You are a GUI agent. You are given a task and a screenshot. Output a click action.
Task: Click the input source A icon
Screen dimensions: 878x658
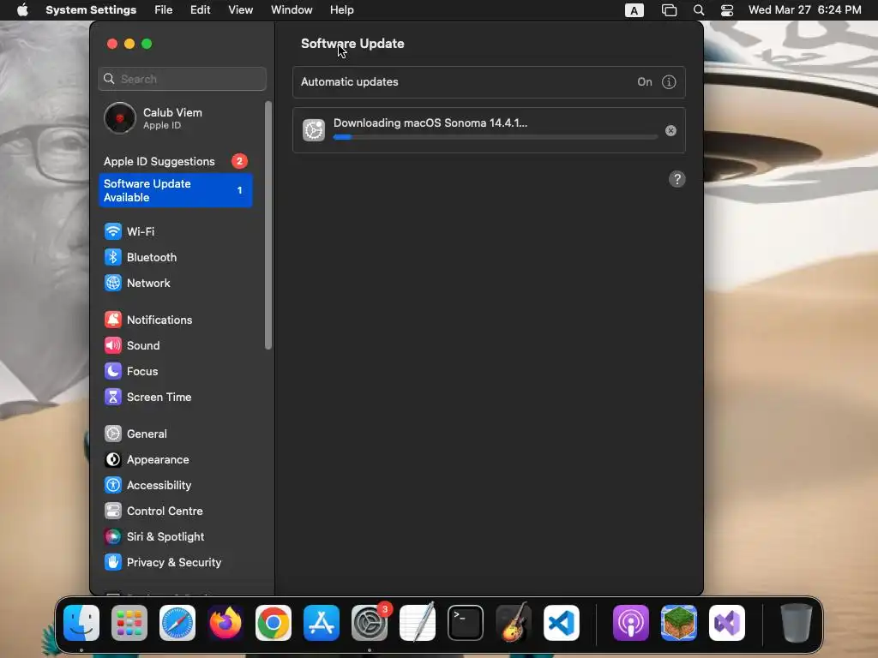coord(634,10)
